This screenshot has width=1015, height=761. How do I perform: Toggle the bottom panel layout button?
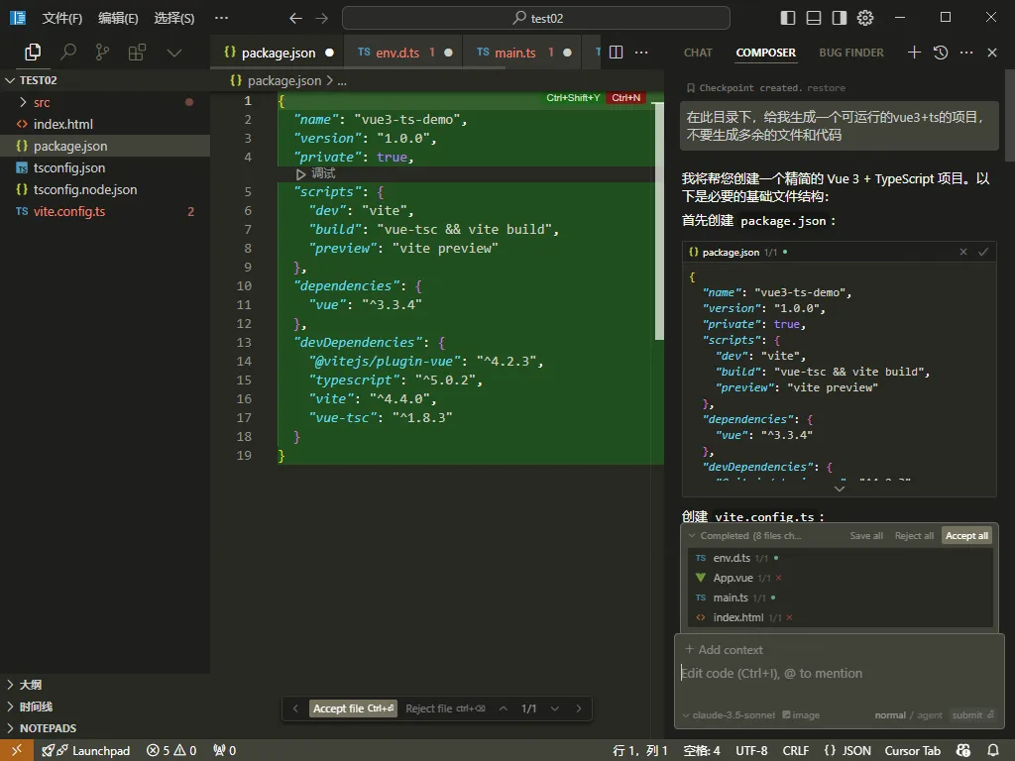pos(814,18)
